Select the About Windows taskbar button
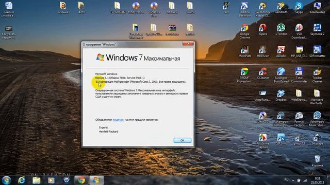This screenshot has height=185, width=330. pyautogui.click(x=96, y=180)
